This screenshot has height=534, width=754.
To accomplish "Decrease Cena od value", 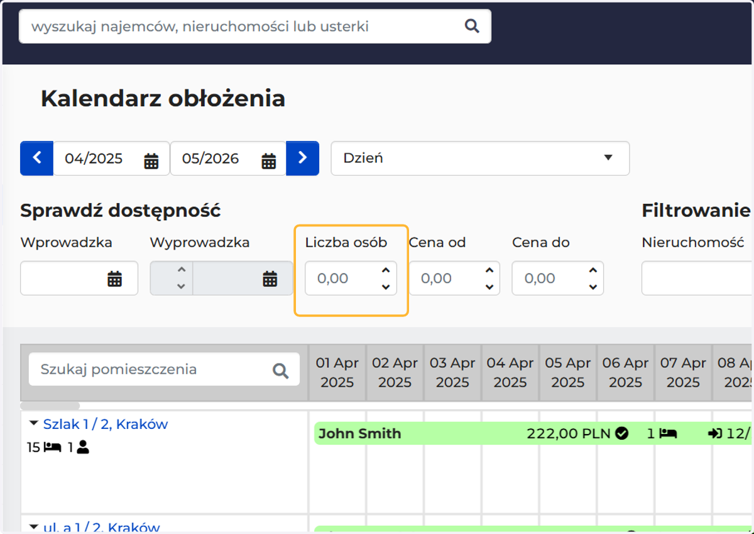I will pyautogui.click(x=489, y=287).
